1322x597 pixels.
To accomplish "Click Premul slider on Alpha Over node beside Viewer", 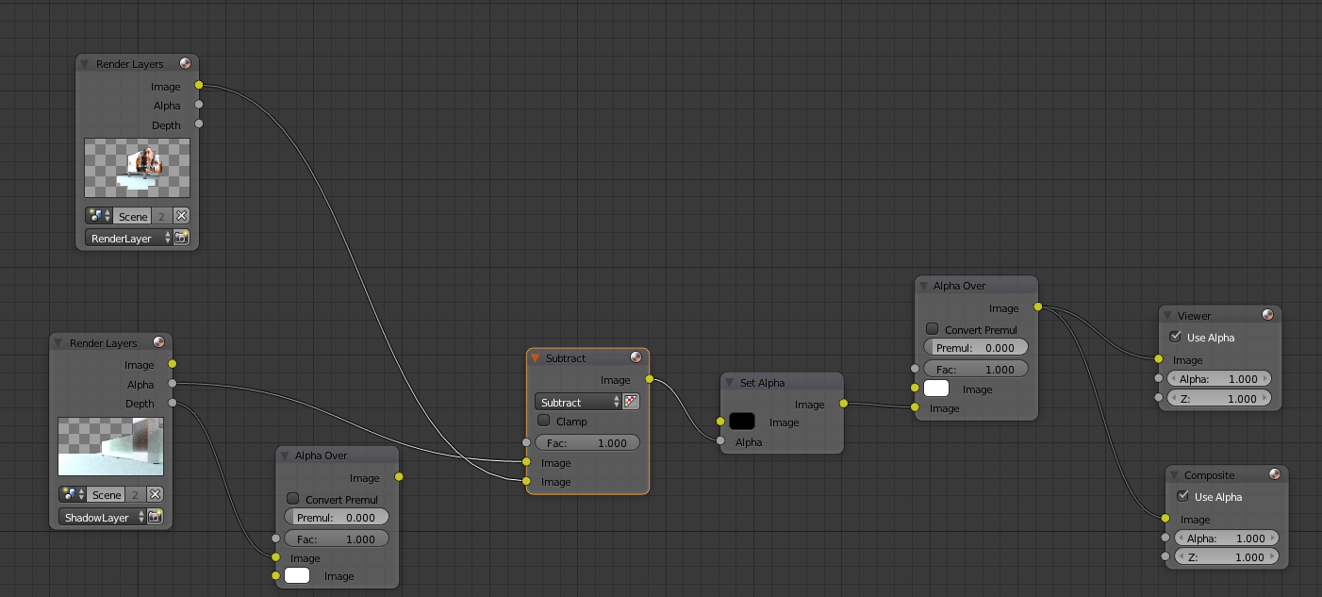I will pos(976,347).
